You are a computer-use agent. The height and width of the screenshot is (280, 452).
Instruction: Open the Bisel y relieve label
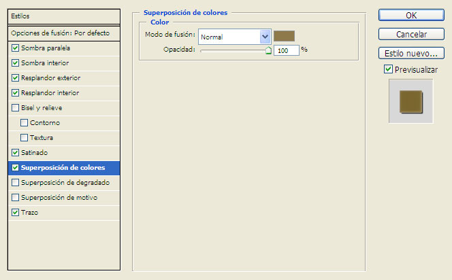click(x=42, y=108)
